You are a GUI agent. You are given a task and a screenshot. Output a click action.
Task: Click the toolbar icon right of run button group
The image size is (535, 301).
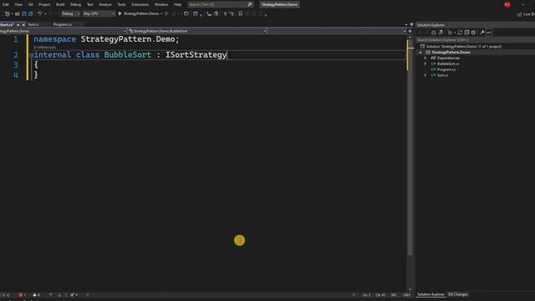[x=186, y=13]
